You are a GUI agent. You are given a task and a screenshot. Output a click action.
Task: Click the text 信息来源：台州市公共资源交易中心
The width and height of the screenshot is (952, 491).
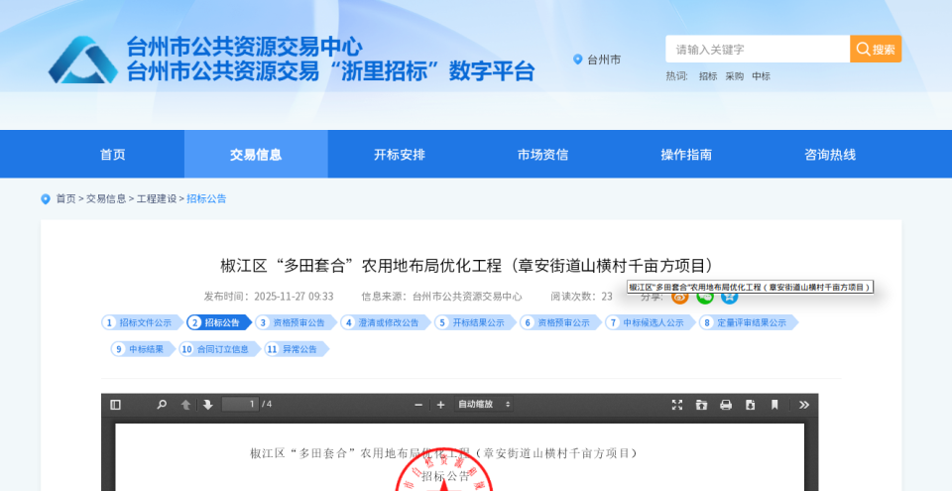pos(441,297)
